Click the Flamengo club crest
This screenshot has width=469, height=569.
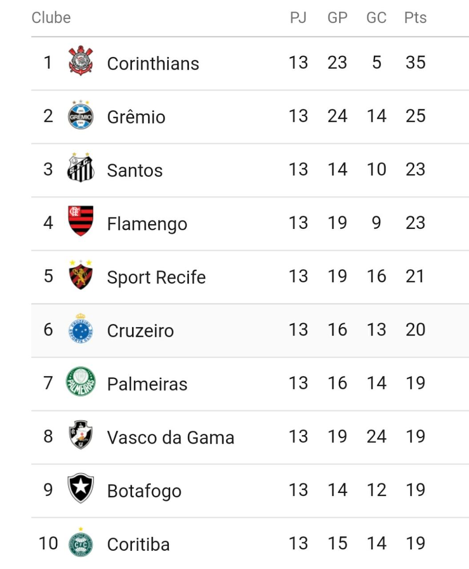pyautogui.click(x=81, y=221)
